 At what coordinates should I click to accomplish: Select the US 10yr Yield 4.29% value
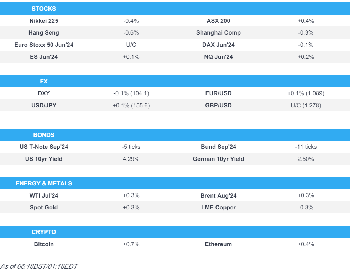pos(131,159)
